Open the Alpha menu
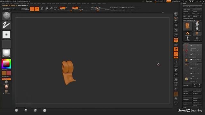The height and width of the screenshot is (115, 205). tap(3, 4)
